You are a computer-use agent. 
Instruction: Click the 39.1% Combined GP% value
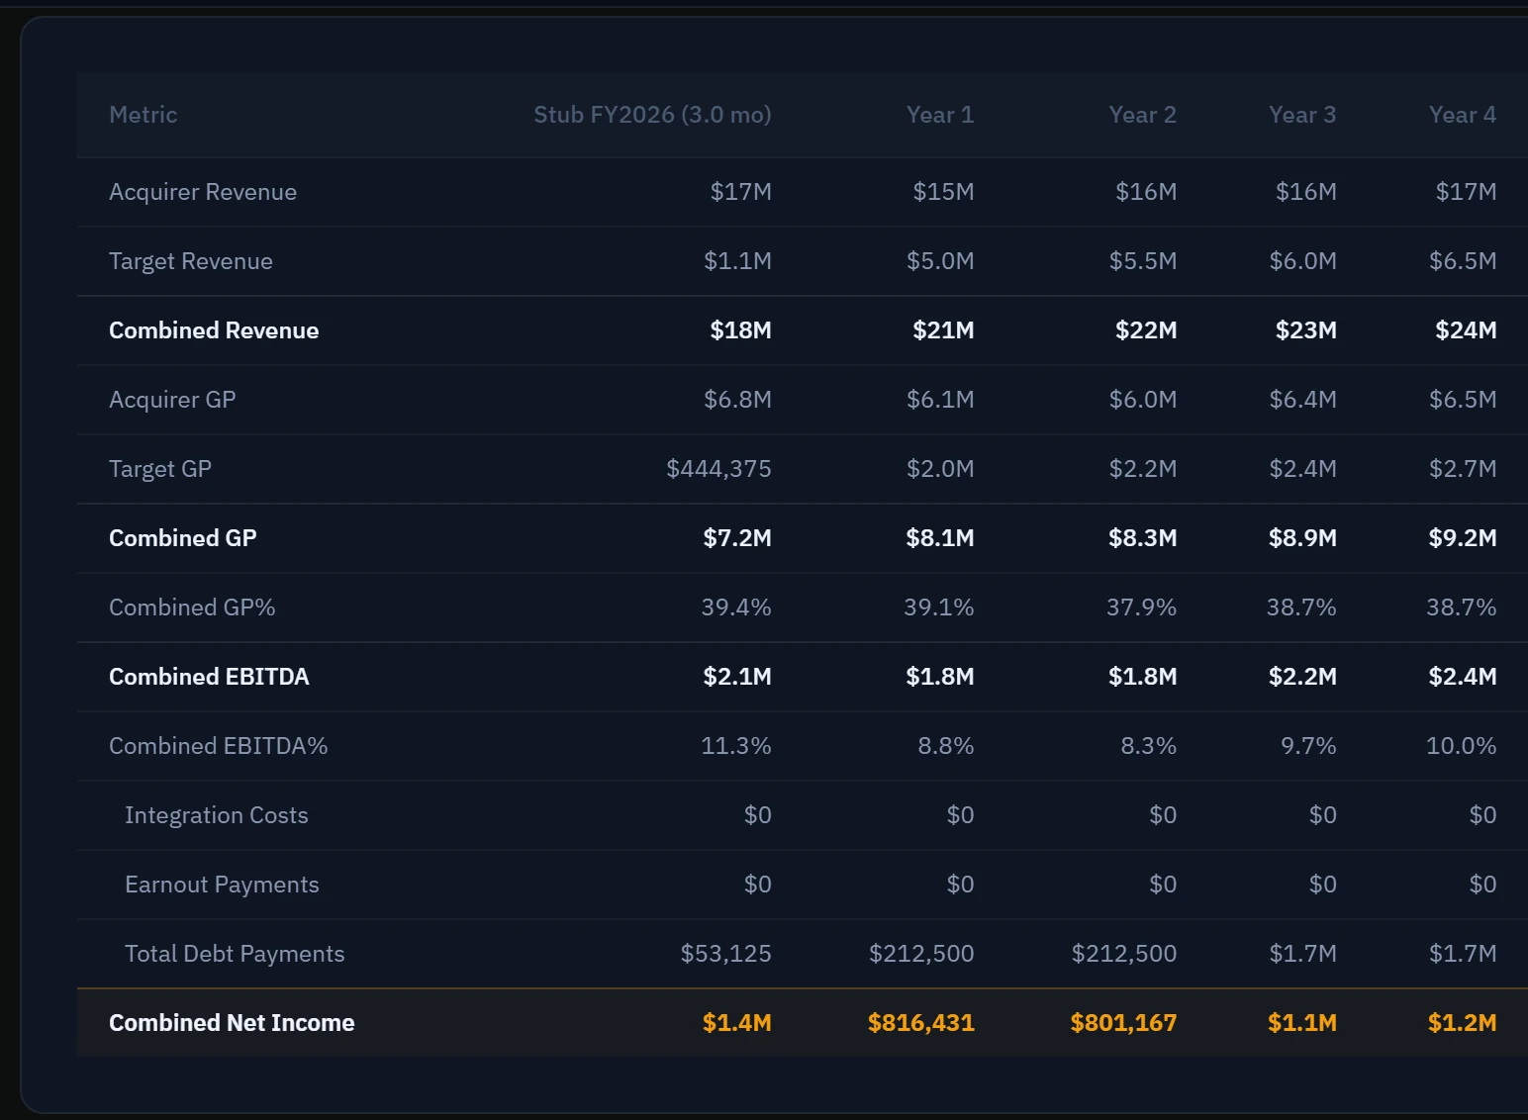pyautogui.click(x=939, y=607)
